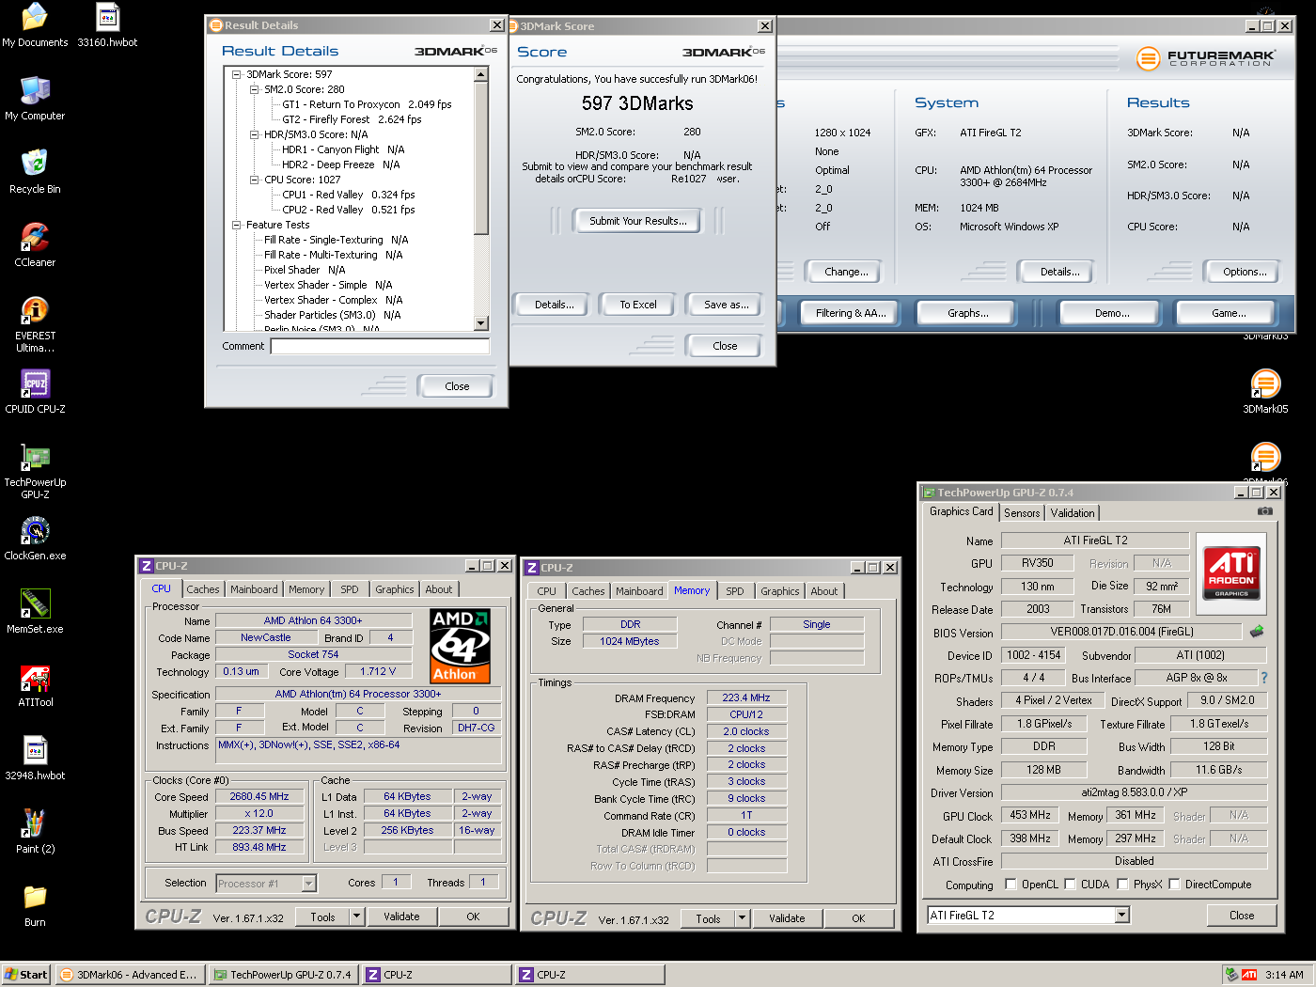The image size is (1316, 987).
Task: Launch ATITool desktop icon
Action: point(35,685)
